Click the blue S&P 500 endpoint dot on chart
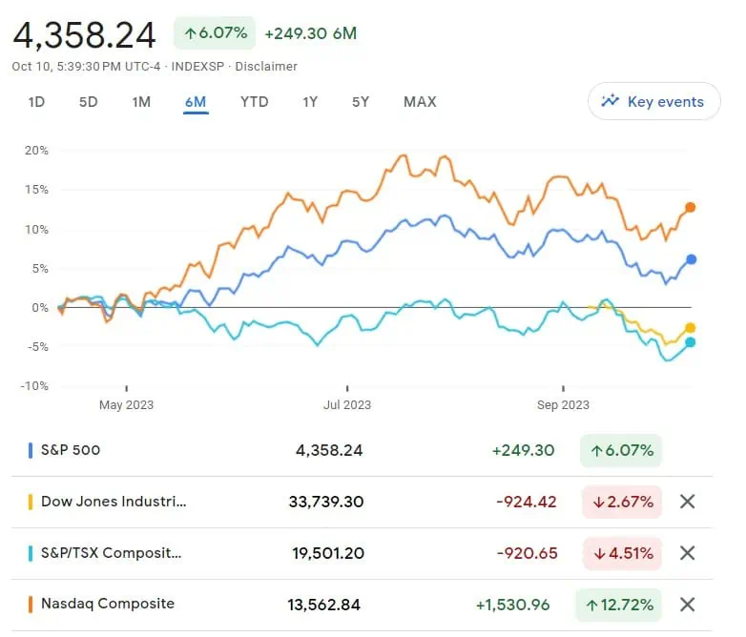Screen dimensions: 746x637 (x=691, y=259)
